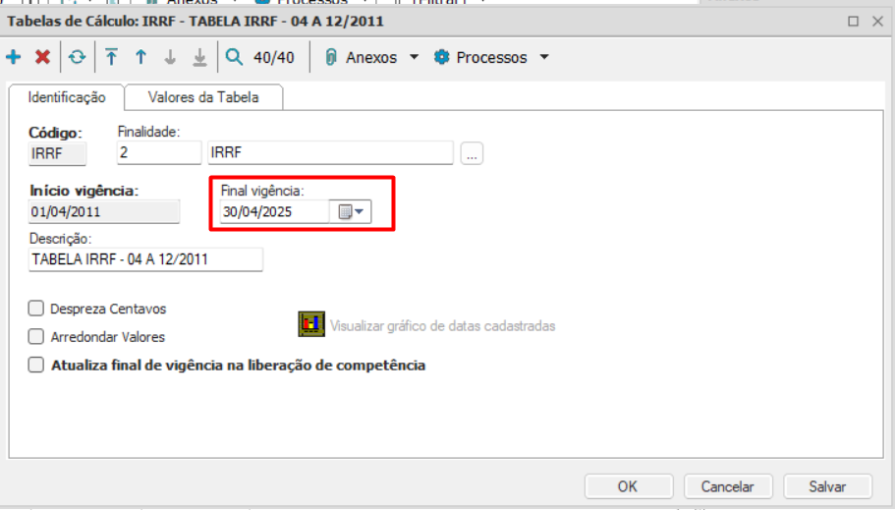895x510 pixels.
Task: Click the paperclip Anexos icon
Action: 330,57
